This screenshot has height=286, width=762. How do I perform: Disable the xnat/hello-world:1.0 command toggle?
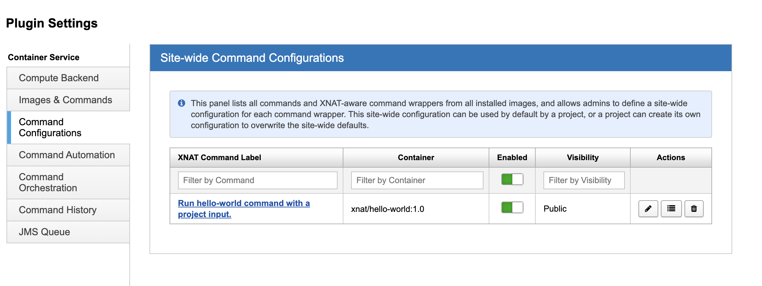click(512, 207)
